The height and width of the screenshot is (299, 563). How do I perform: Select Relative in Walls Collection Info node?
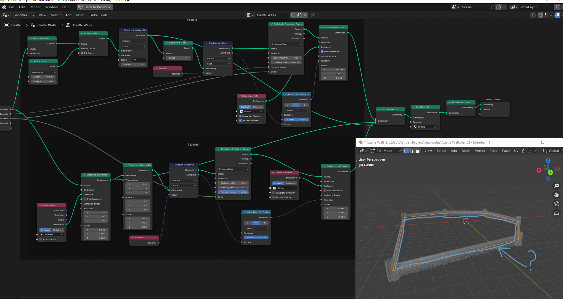click(257, 107)
